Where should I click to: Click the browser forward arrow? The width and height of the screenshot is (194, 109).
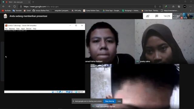[9, 6]
